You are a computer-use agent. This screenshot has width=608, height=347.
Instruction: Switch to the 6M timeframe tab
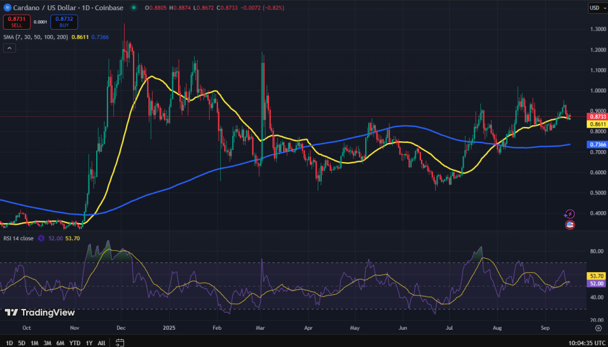pyautogui.click(x=60, y=343)
